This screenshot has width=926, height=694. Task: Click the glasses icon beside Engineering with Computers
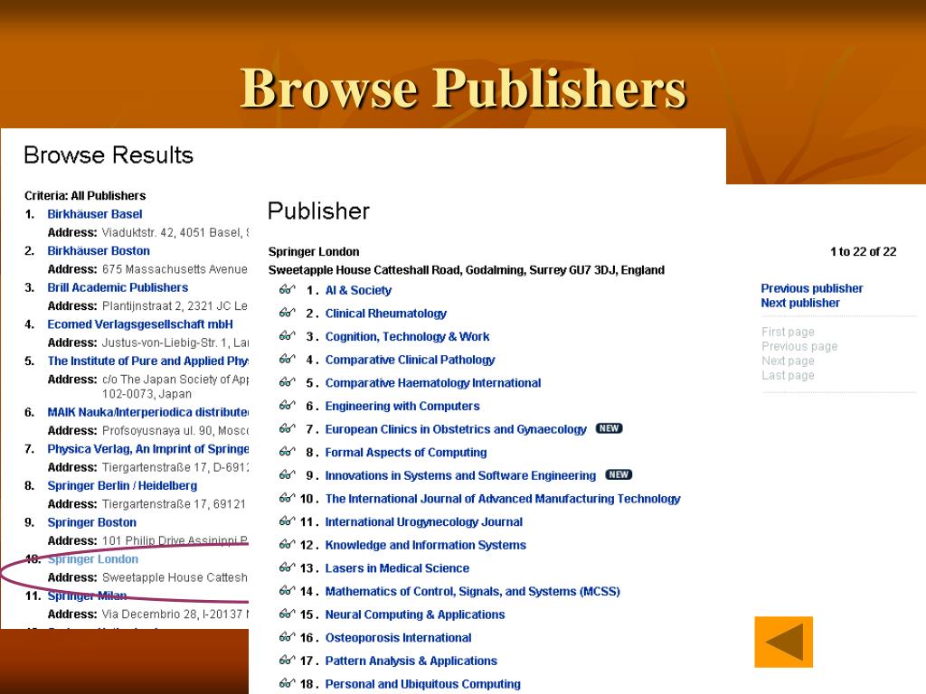pos(287,405)
